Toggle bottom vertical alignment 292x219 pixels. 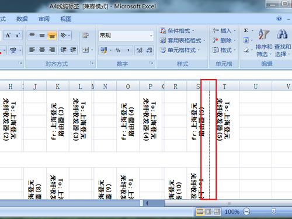point(52,36)
